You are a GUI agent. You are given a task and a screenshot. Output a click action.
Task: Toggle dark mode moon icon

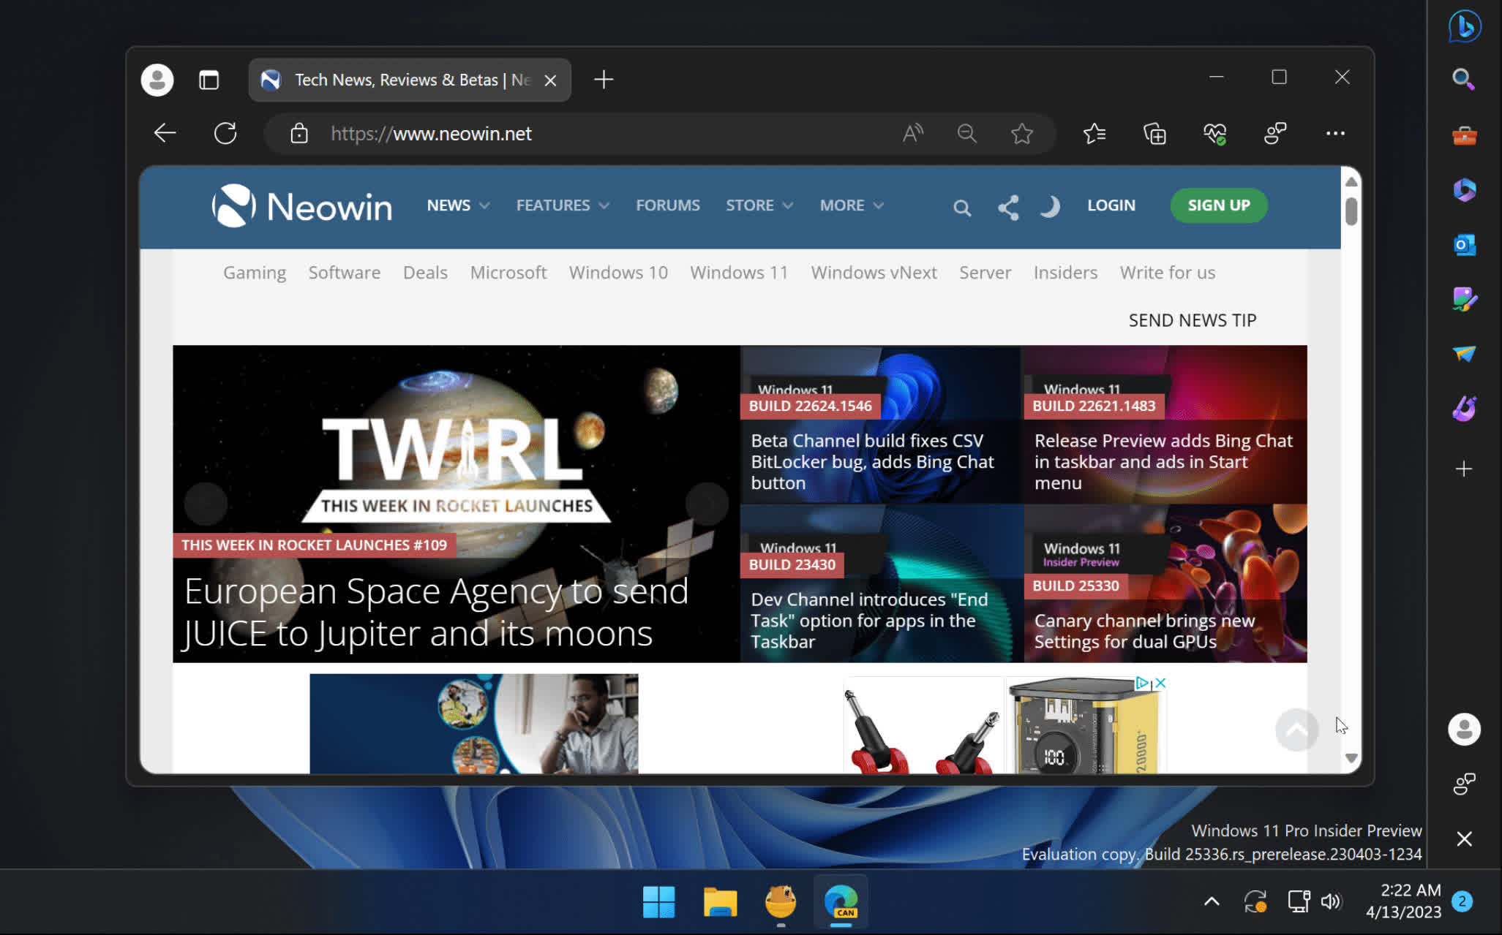pos(1050,207)
